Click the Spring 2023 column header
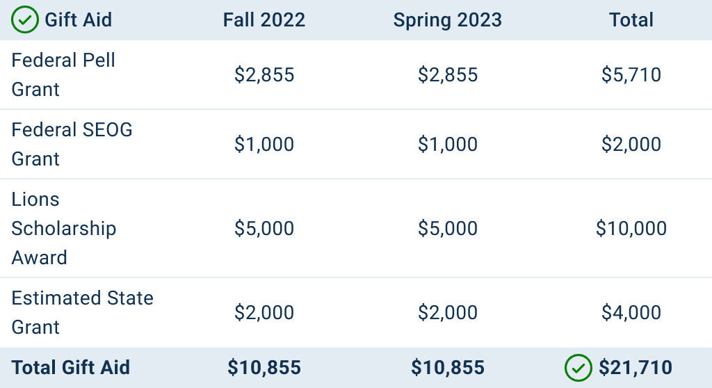 [x=448, y=20]
